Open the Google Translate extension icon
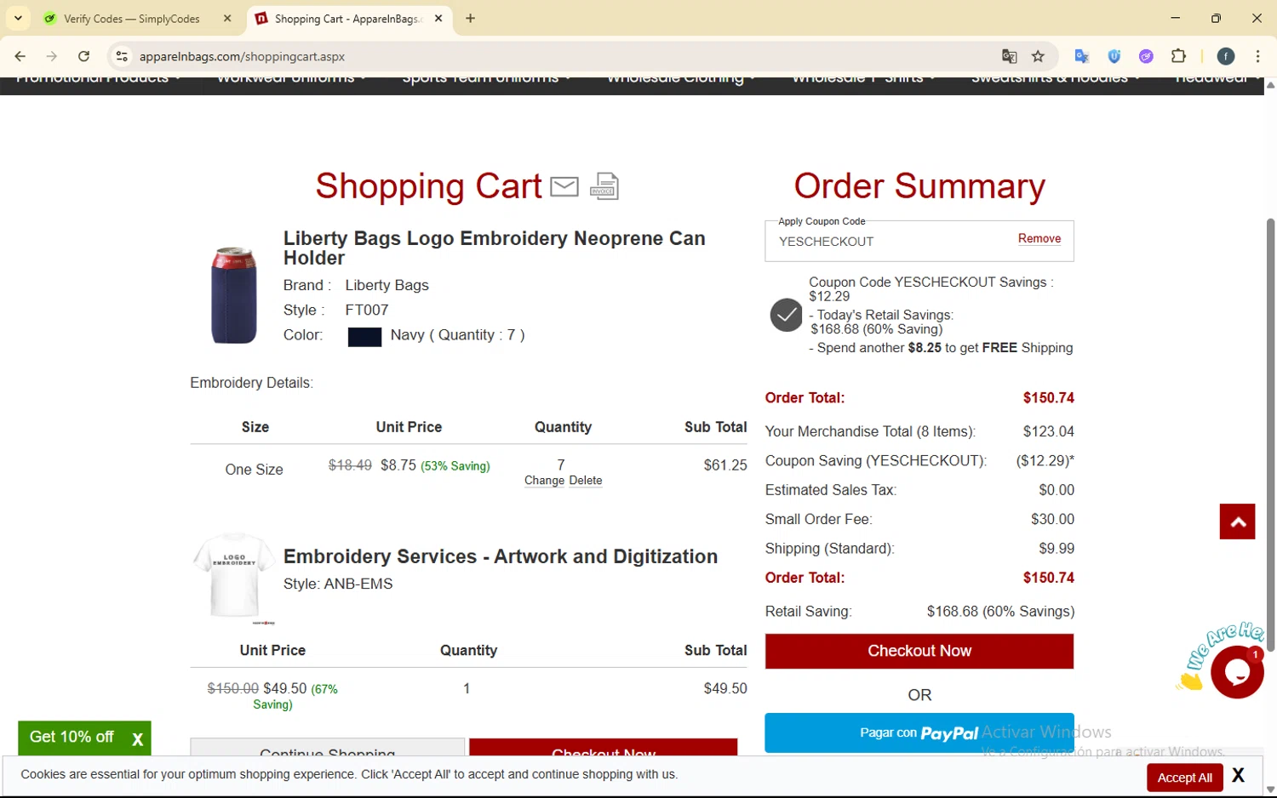Image resolution: width=1277 pixels, height=798 pixels. [x=1082, y=56]
